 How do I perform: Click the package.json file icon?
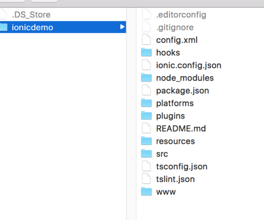point(146,90)
